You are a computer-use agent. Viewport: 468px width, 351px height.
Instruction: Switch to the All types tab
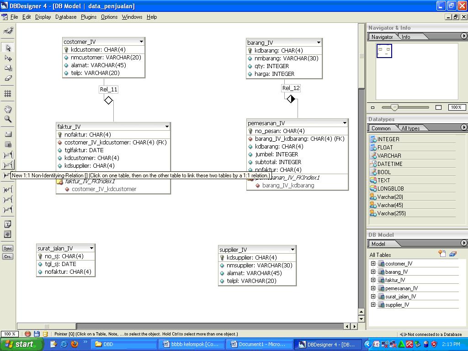pyautogui.click(x=411, y=128)
